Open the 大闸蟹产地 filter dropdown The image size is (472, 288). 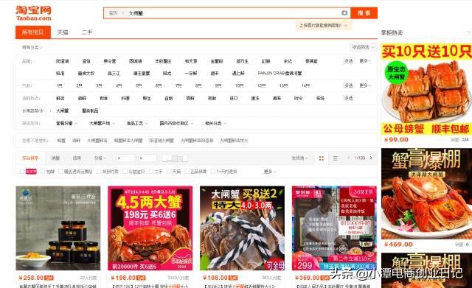coord(102,123)
